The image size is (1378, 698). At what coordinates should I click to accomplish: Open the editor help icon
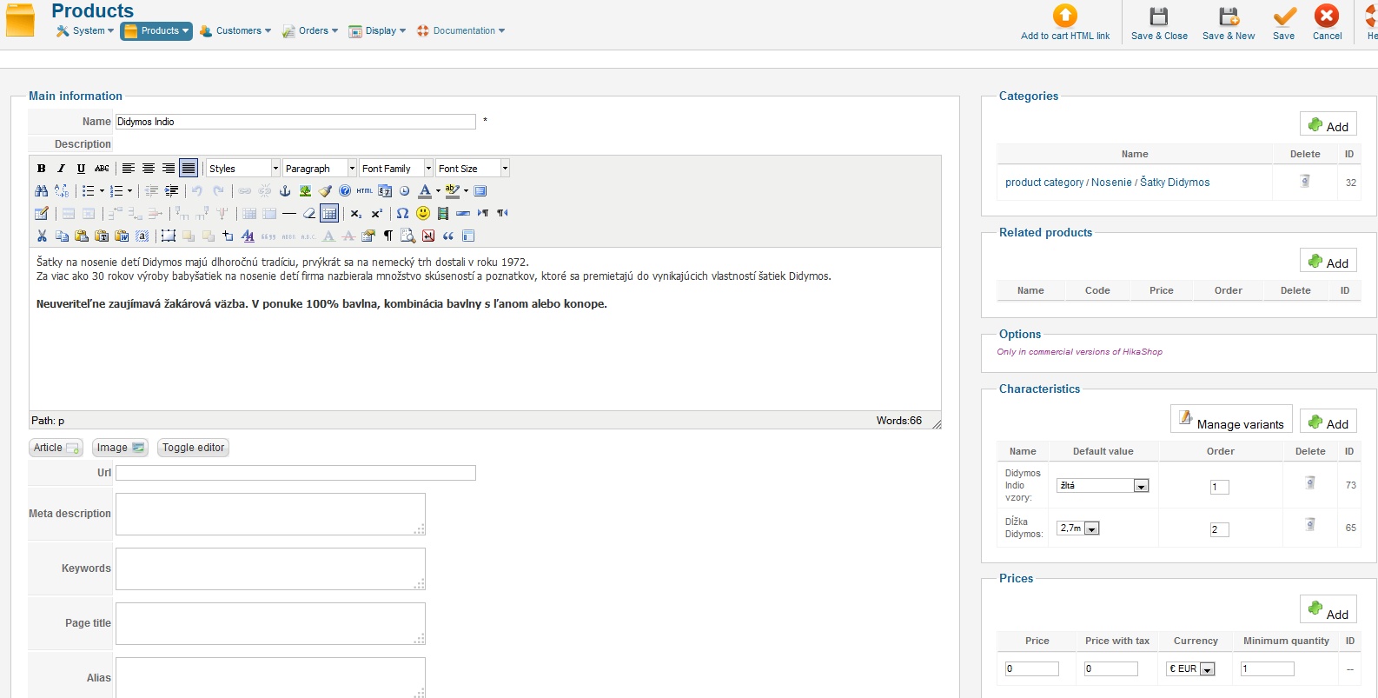tap(345, 191)
